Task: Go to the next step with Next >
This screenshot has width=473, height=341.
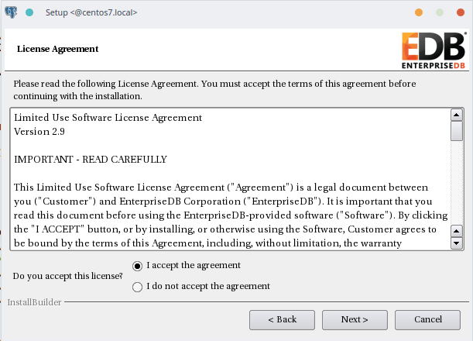Action: coord(355,319)
